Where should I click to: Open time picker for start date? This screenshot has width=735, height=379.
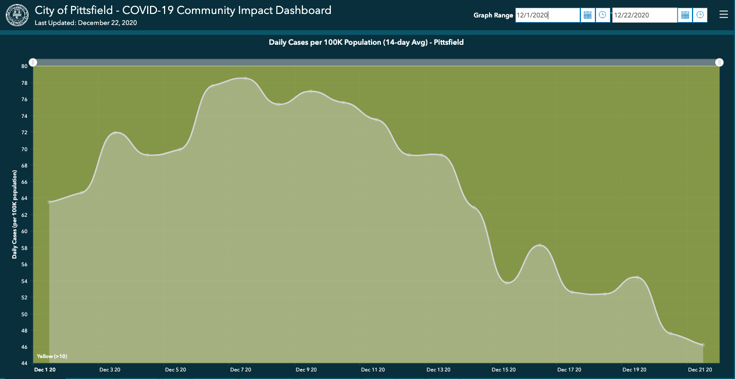point(603,15)
